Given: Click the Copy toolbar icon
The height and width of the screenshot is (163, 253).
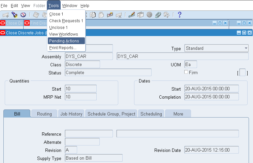Looking at the screenshot, I should click(x=93, y=15).
